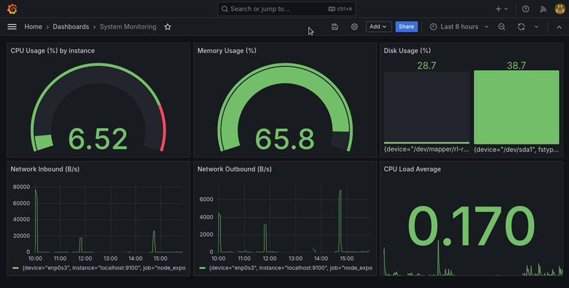Viewport: 569px width, 288px height.
Task: Save dashboard with the floppy disk icon
Action: [x=335, y=27]
